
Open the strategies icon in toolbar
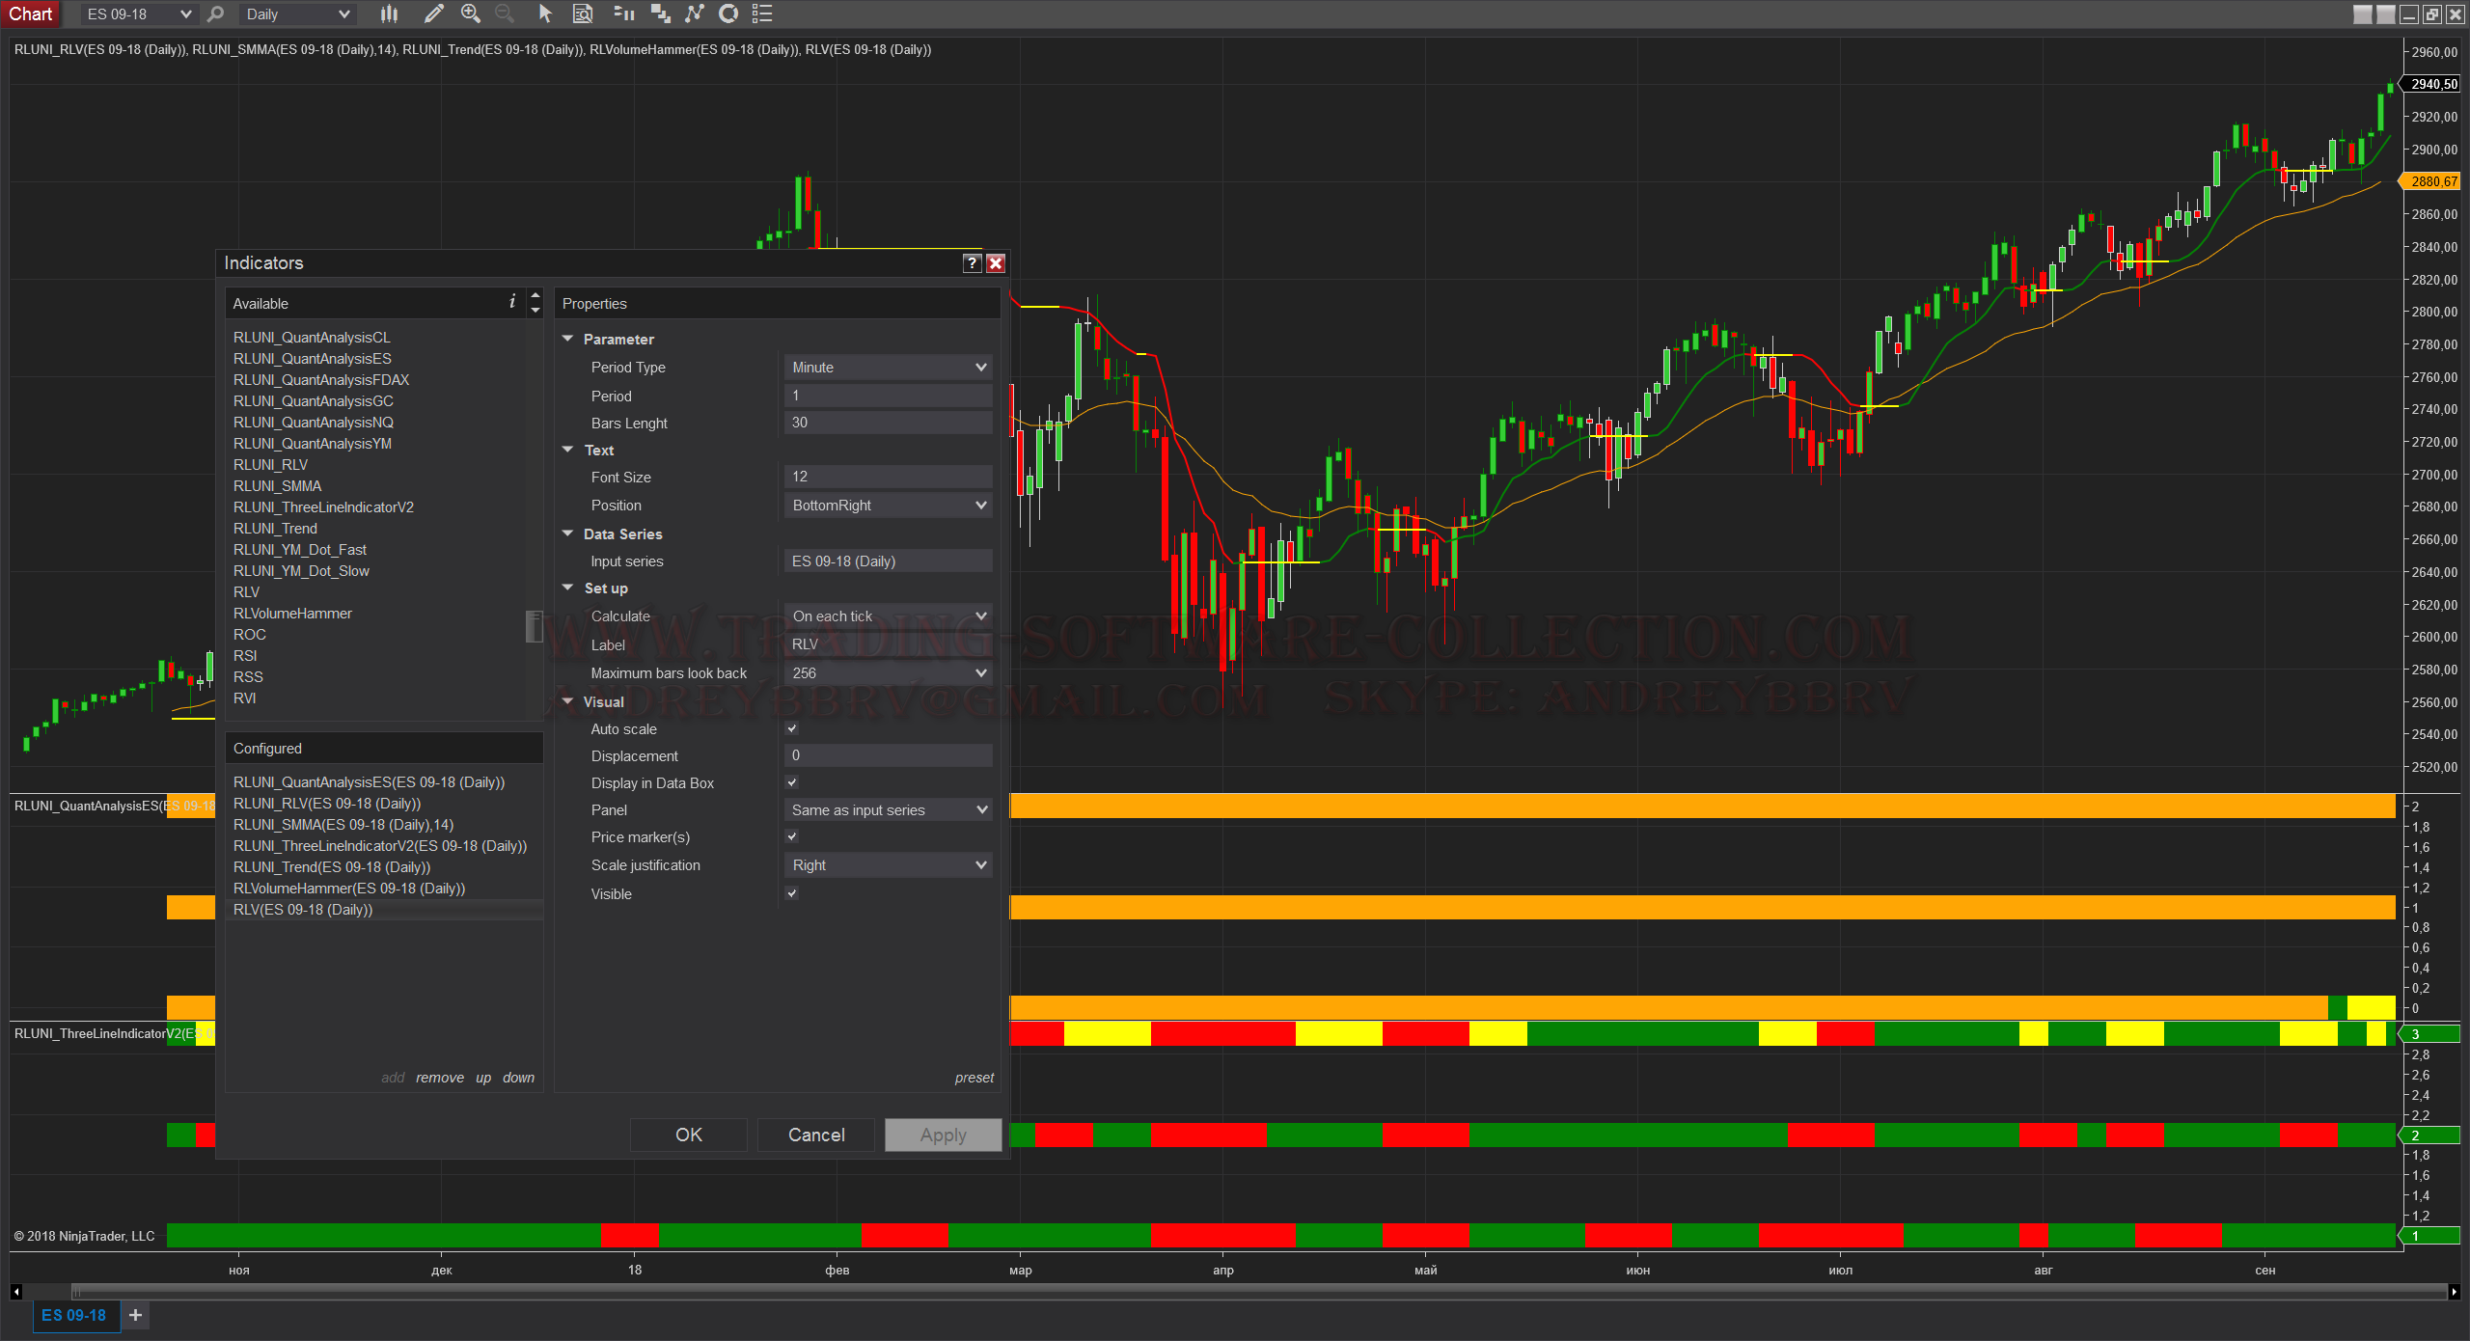(728, 14)
